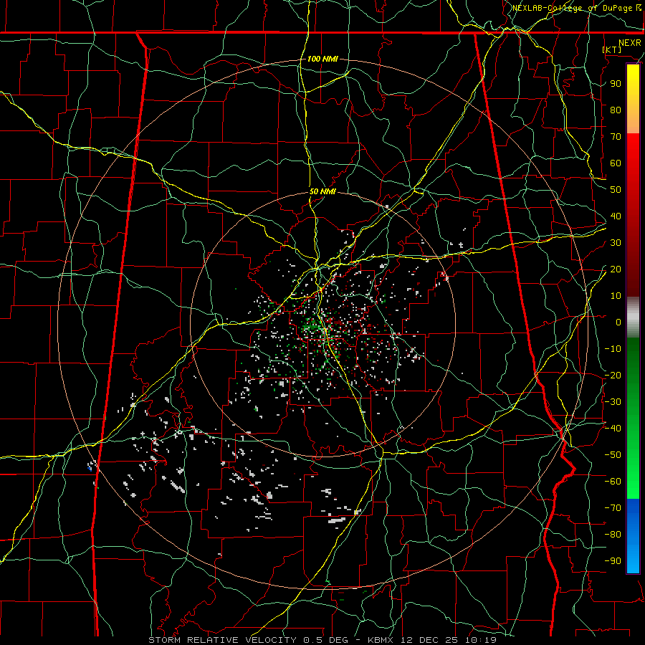Image resolution: width=645 pixels, height=645 pixels.
Task: Click the -30 value on the velocity scale
Action: pos(613,402)
